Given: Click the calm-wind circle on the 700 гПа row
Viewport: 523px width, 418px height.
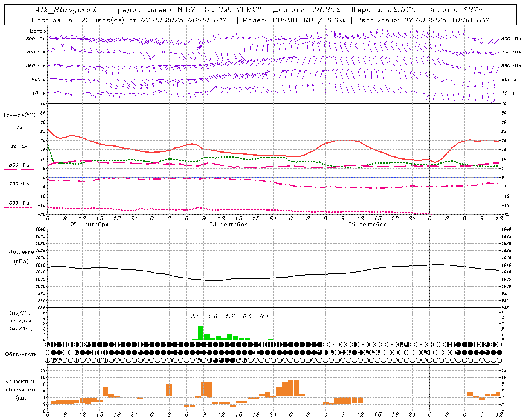Looking at the screenshot, I should (163, 52).
